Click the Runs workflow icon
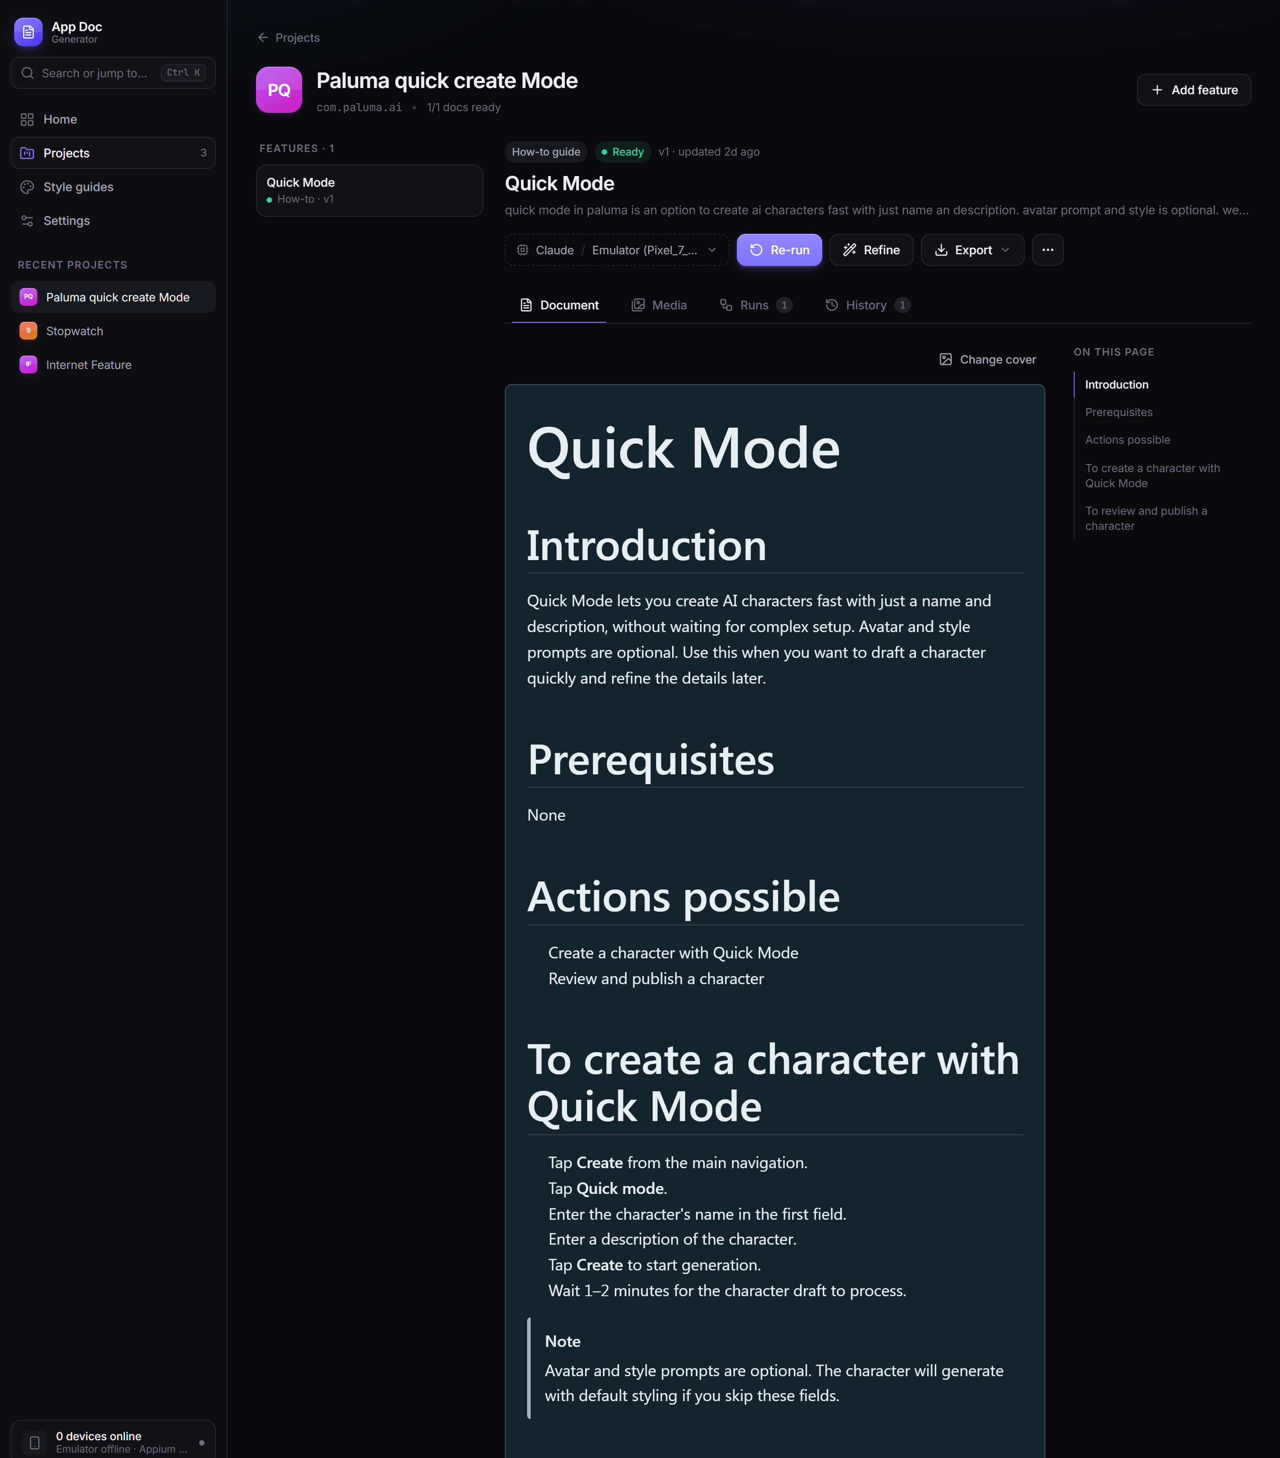This screenshot has width=1280, height=1458. click(726, 305)
